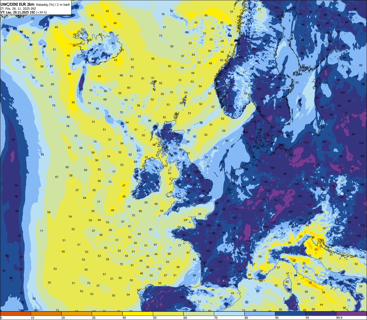Click the "Rakastig (%) í 2 m hæð" label
Screen dimensions: 367x320
pyautogui.click(x=53, y=5)
